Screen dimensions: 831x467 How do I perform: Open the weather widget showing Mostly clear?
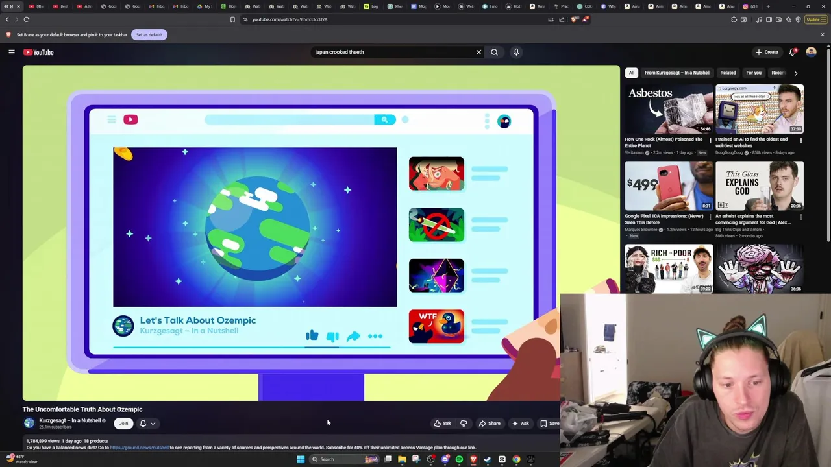[x=21, y=459]
